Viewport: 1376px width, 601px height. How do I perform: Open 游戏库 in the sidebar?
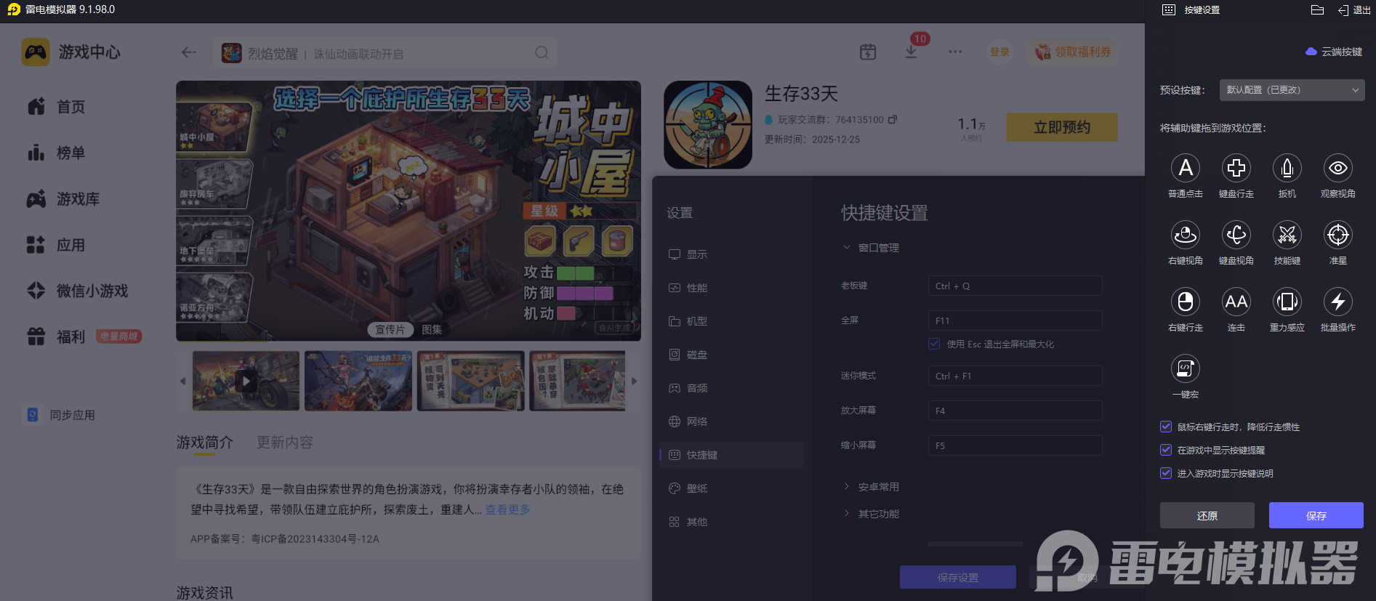(x=63, y=199)
